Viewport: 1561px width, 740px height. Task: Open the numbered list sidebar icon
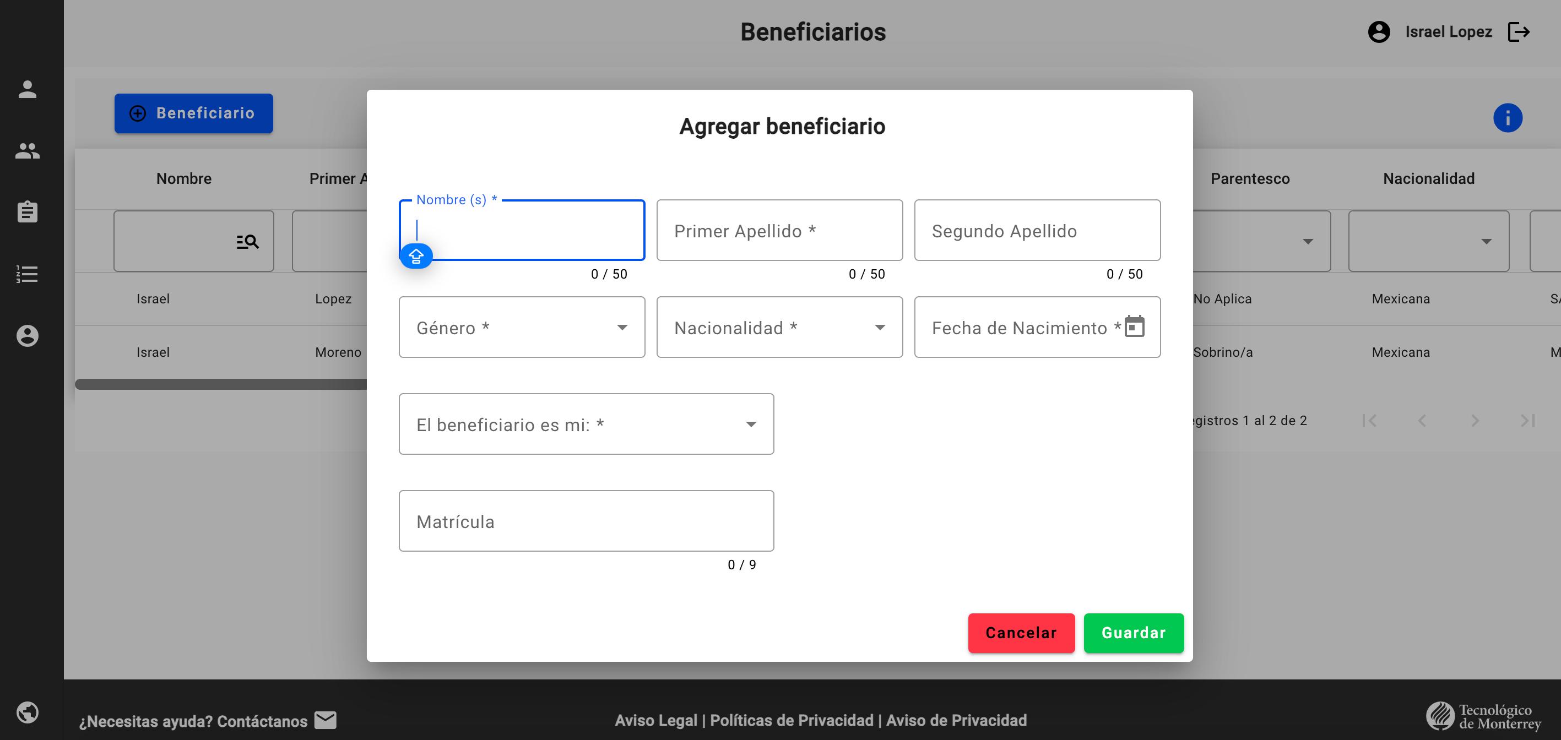pyautogui.click(x=28, y=274)
